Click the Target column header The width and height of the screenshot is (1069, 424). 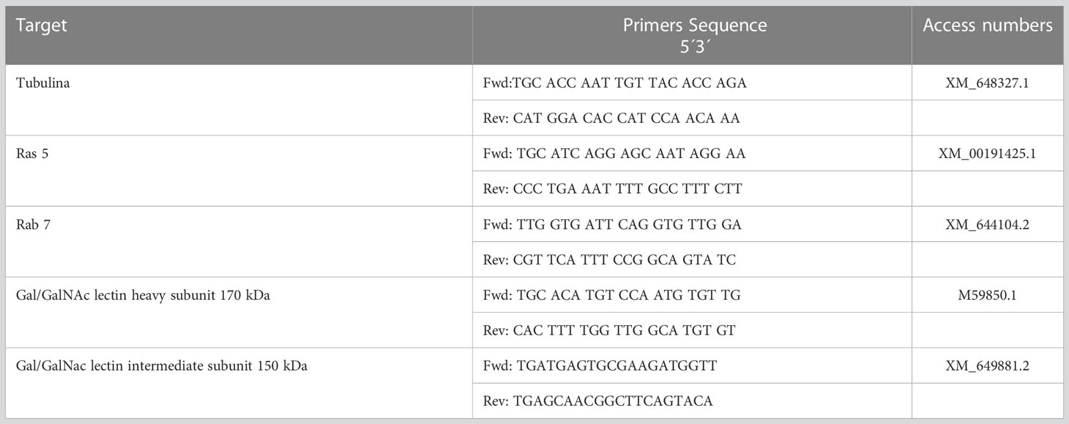[x=42, y=25]
